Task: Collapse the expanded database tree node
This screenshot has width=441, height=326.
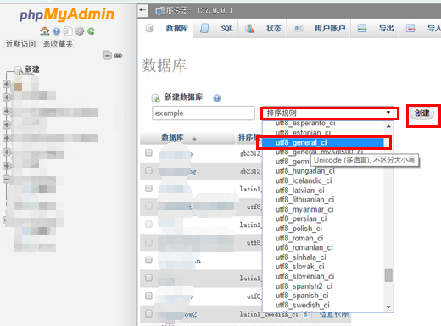Action: [x=7, y=179]
